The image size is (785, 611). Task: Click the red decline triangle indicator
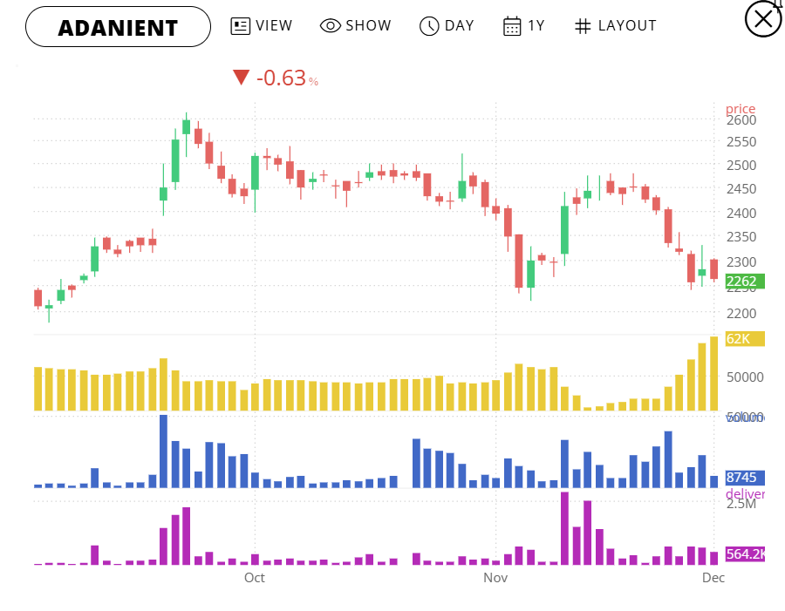pyautogui.click(x=242, y=78)
